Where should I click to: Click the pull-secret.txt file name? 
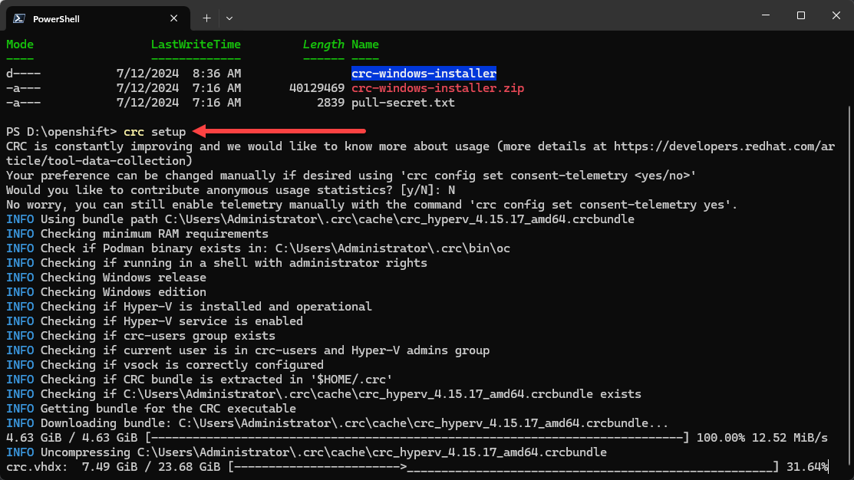403,103
